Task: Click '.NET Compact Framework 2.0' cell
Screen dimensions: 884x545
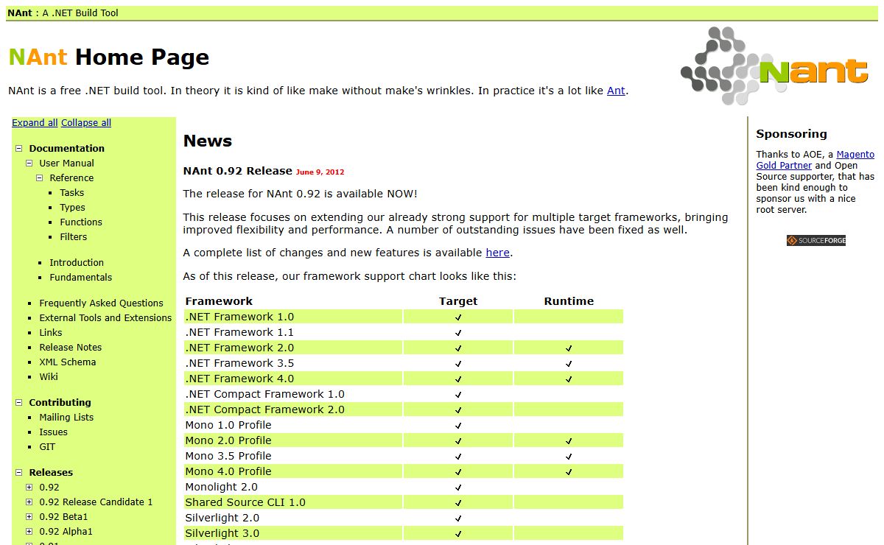Action: (293, 409)
